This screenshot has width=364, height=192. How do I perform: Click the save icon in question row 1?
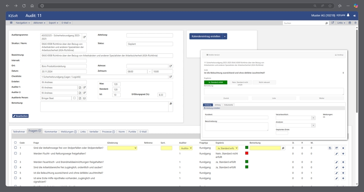click(330, 148)
